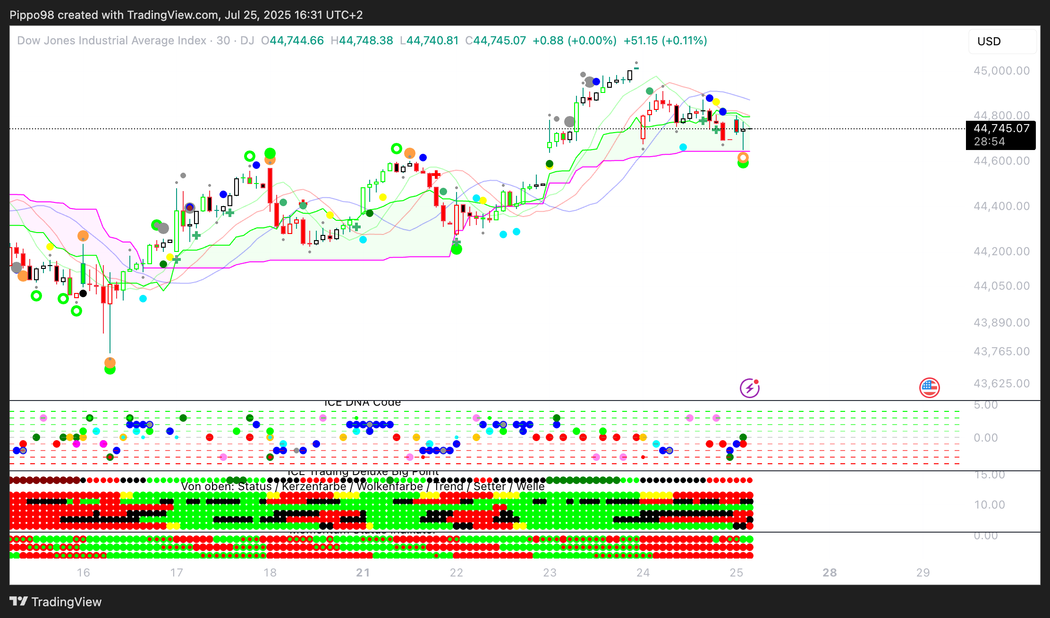This screenshot has width=1050, height=618.
Task: Click the DJ exchange label in header
Action: (x=247, y=41)
